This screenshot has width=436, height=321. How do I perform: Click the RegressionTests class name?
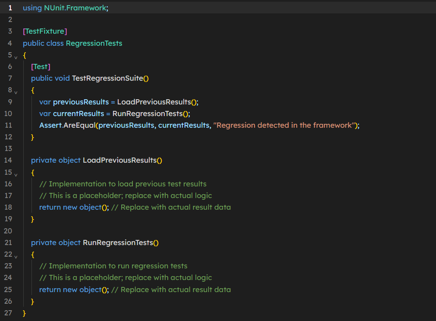click(94, 43)
